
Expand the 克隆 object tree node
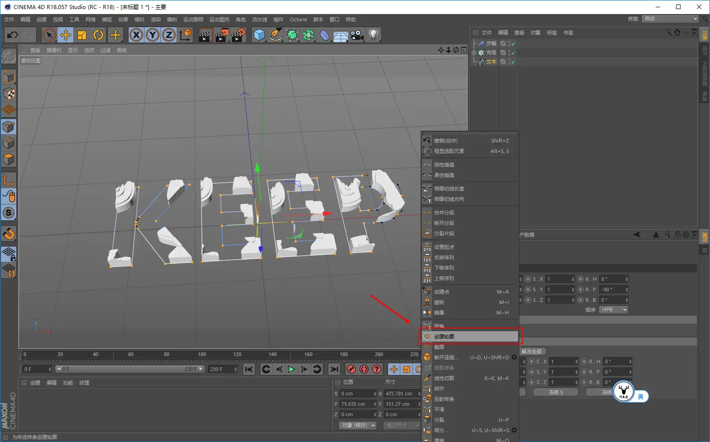pos(474,52)
